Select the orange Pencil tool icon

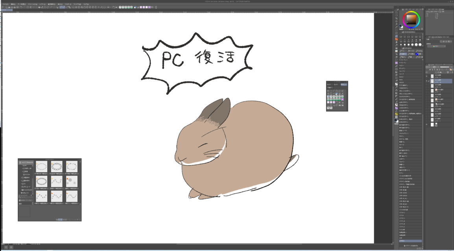coord(397,39)
